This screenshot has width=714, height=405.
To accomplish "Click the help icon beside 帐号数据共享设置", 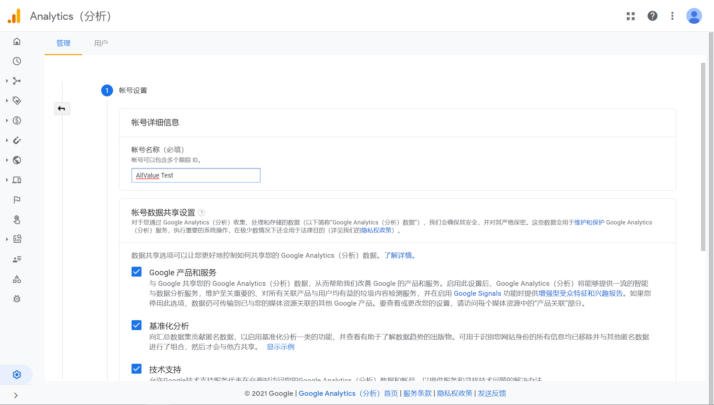I will click(x=202, y=213).
